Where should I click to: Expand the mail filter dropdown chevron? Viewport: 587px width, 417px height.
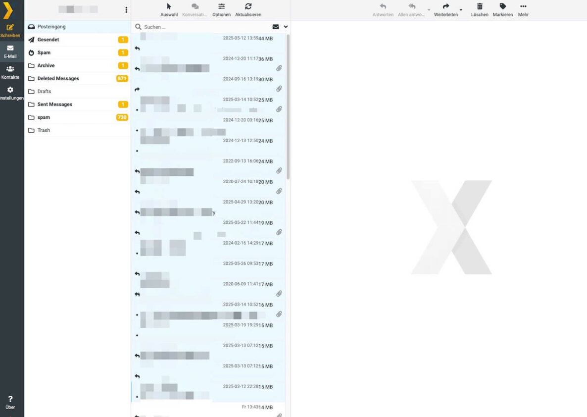click(x=286, y=27)
